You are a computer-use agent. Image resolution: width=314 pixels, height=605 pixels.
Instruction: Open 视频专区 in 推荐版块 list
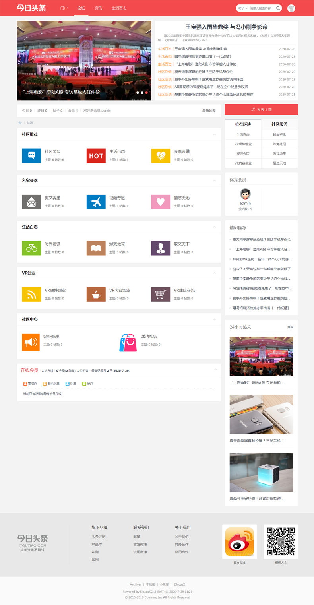tap(243, 153)
